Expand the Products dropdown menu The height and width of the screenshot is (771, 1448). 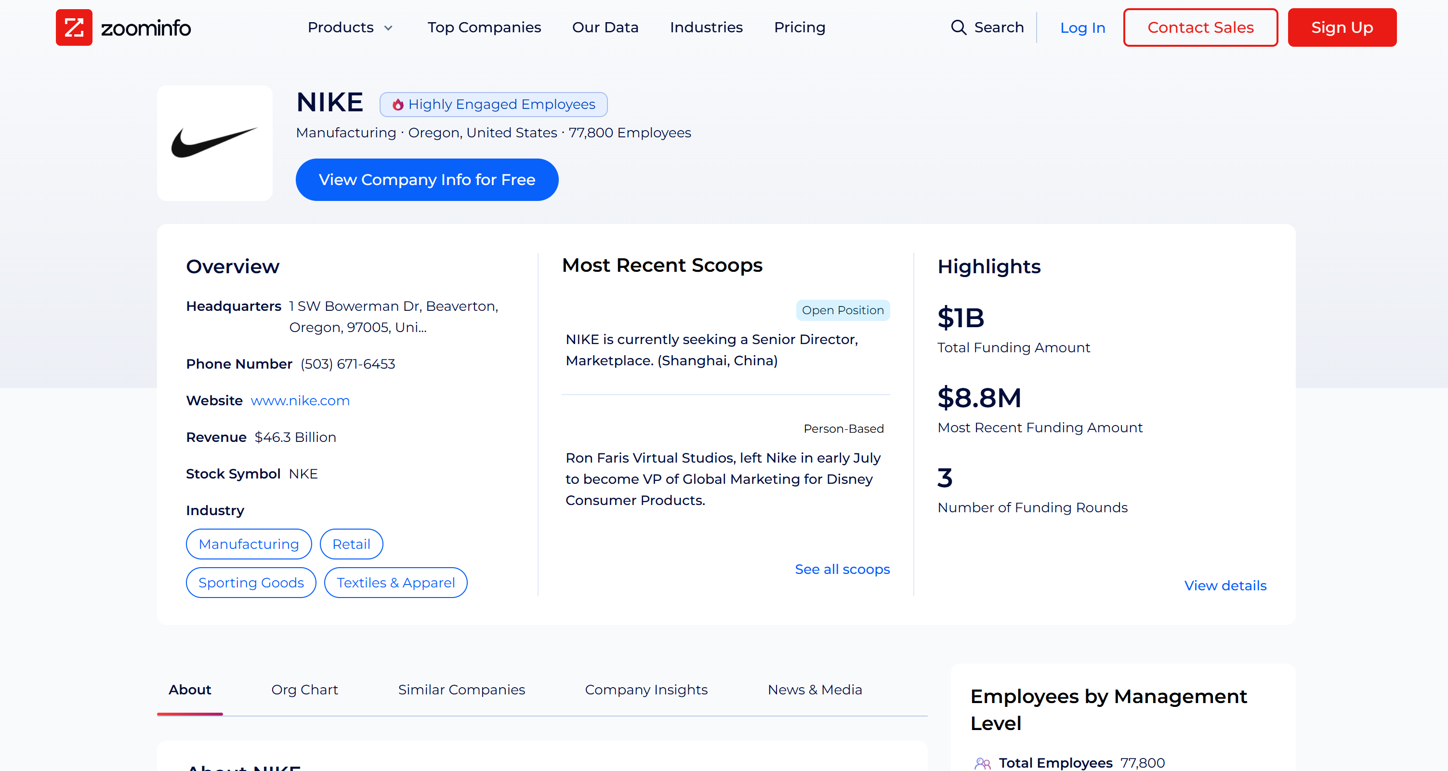350,27
